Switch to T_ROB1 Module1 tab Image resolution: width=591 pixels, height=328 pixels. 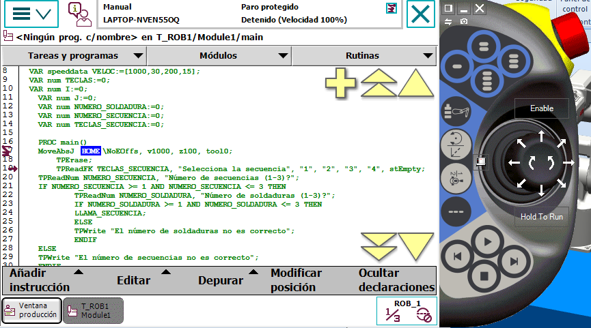tap(93, 310)
